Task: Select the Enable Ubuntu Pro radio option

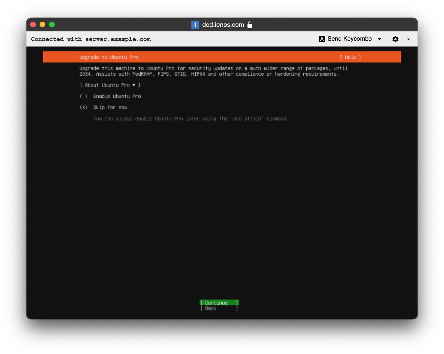Action: [110, 96]
